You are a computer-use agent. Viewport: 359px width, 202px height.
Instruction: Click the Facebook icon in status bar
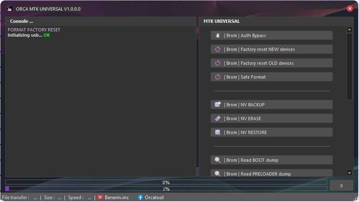140,198
